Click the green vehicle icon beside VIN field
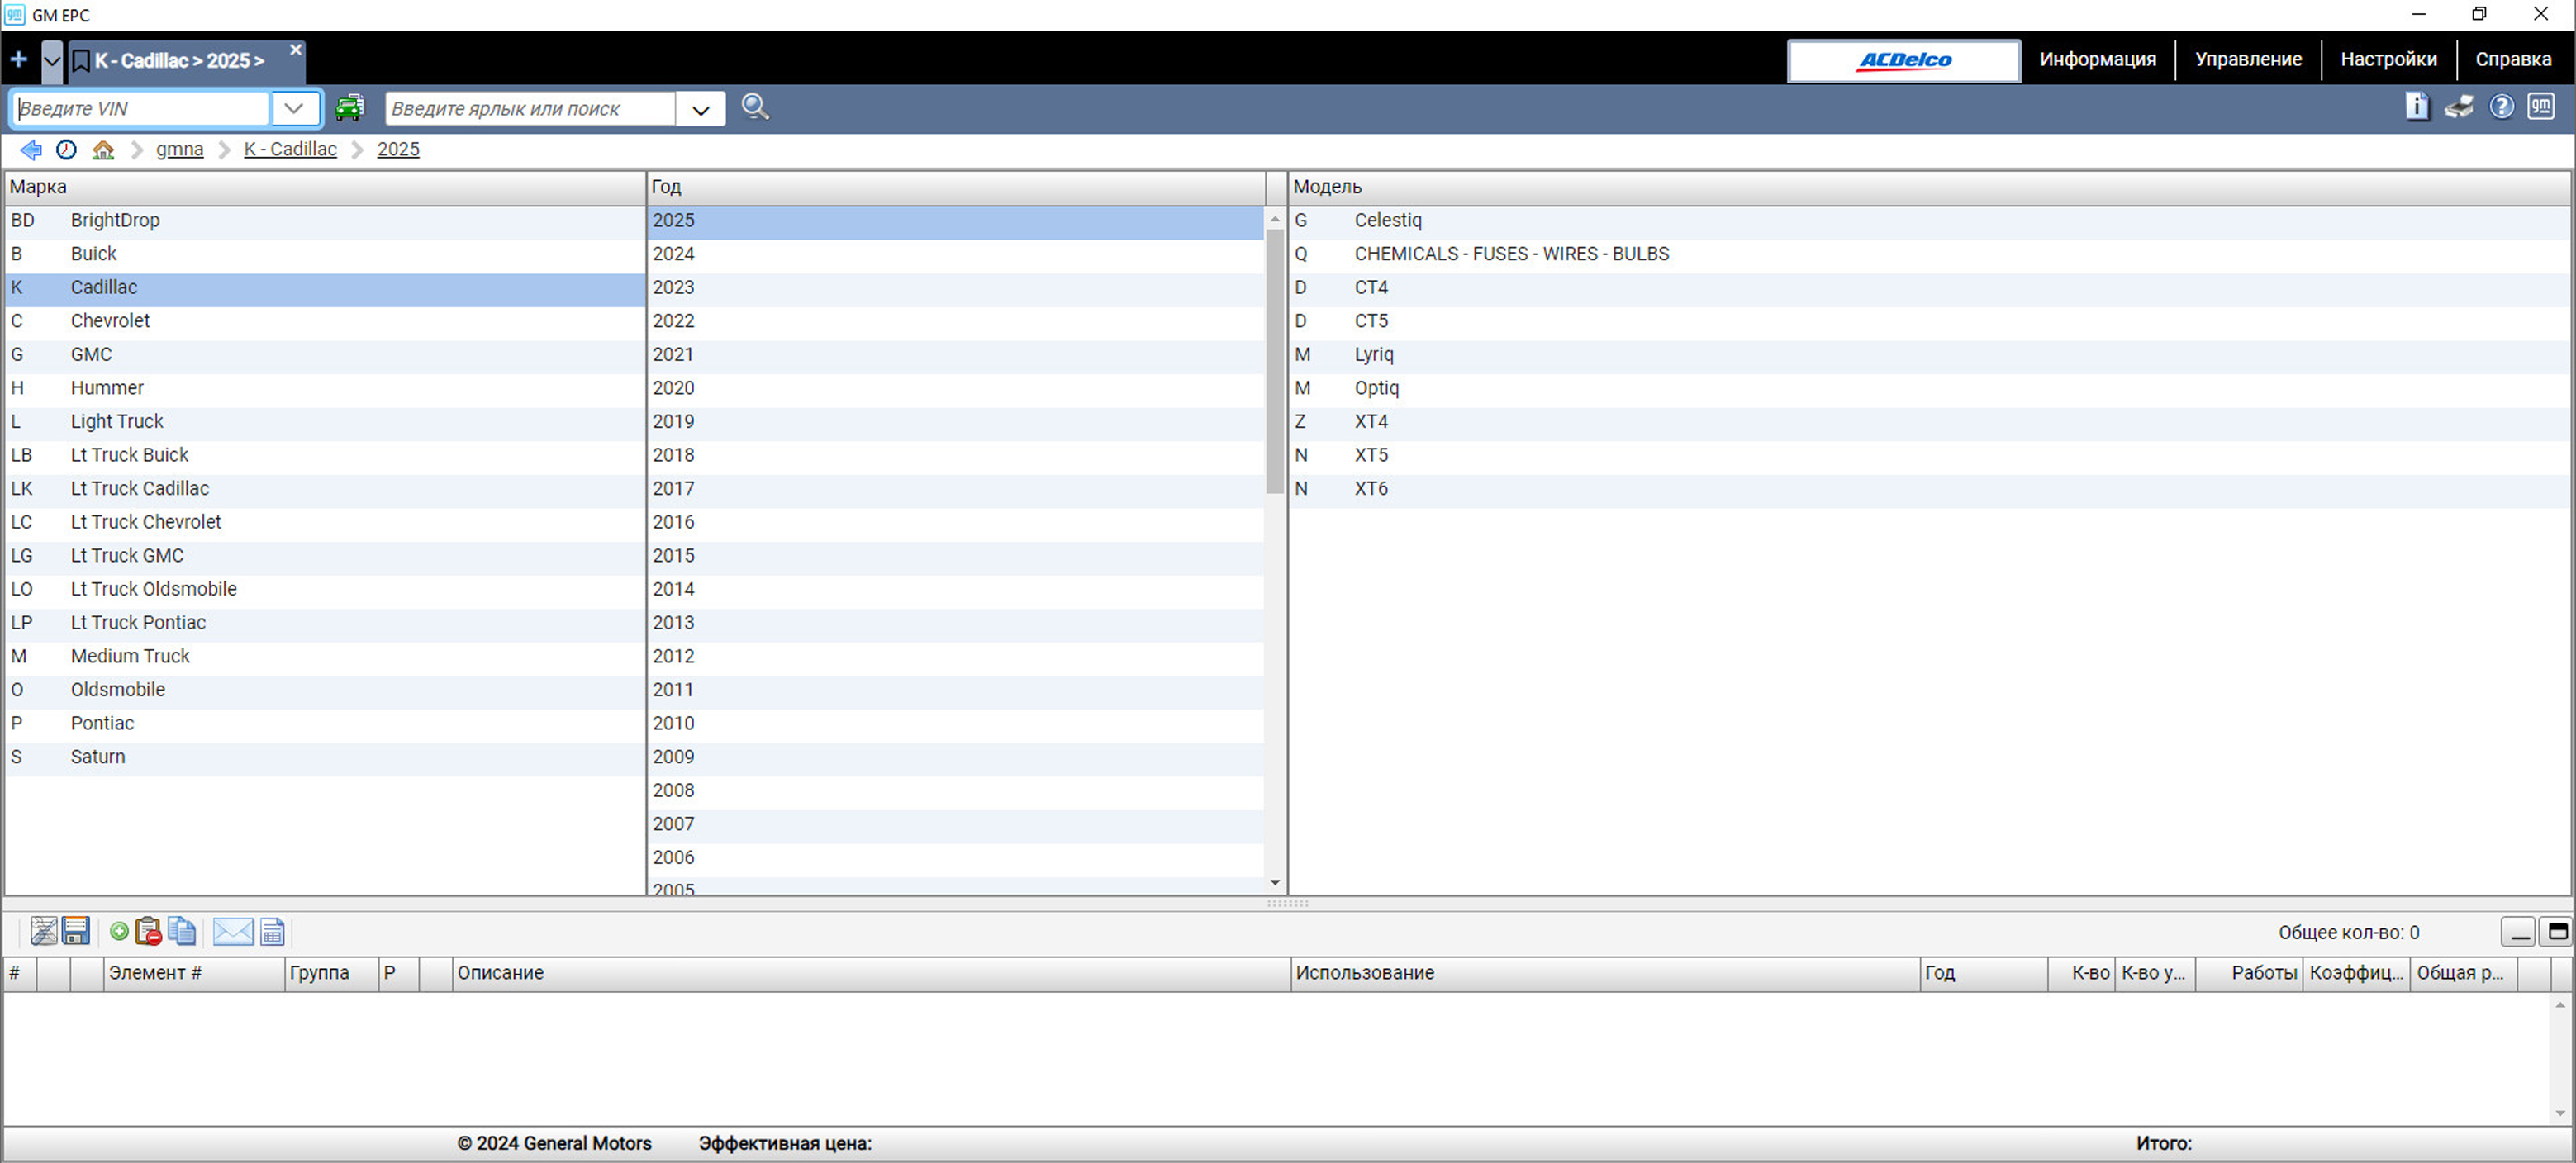The image size is (2576, 1163). point(349,108)
